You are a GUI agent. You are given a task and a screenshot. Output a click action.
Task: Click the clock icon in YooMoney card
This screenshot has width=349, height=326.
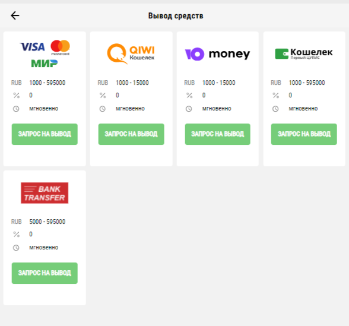189,109
